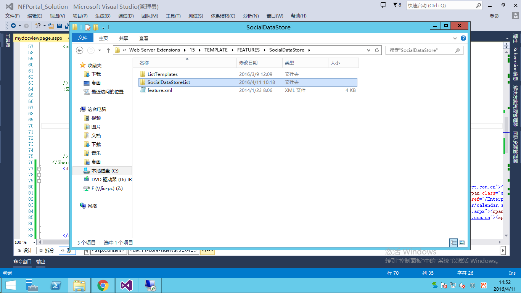Expand the Explorer ribbon chevron
Viewport: 521px width, 293px height.
(455, 38)
